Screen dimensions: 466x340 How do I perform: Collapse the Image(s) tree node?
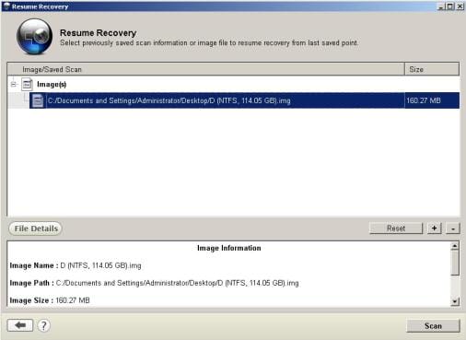[x=13, y=84]
